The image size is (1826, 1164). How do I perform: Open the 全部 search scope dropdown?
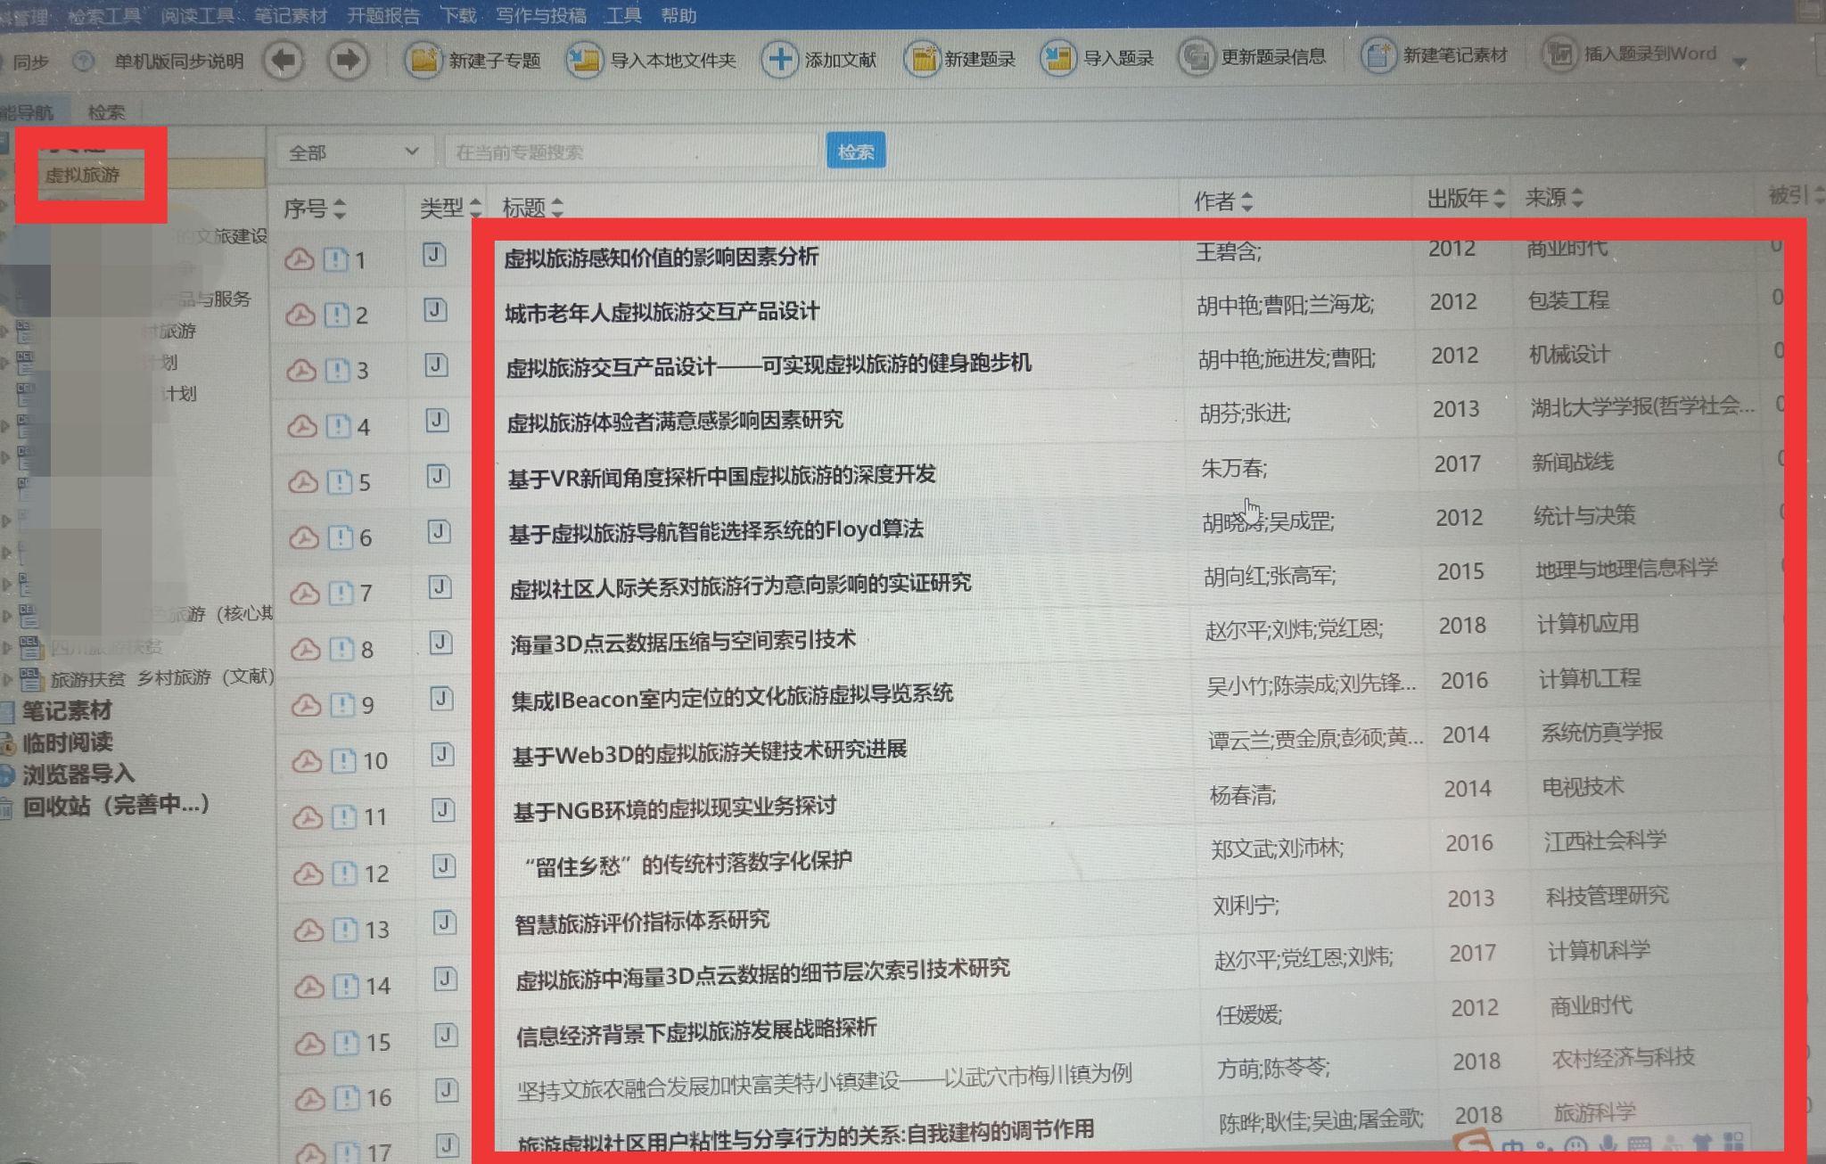tap(354, 152)
